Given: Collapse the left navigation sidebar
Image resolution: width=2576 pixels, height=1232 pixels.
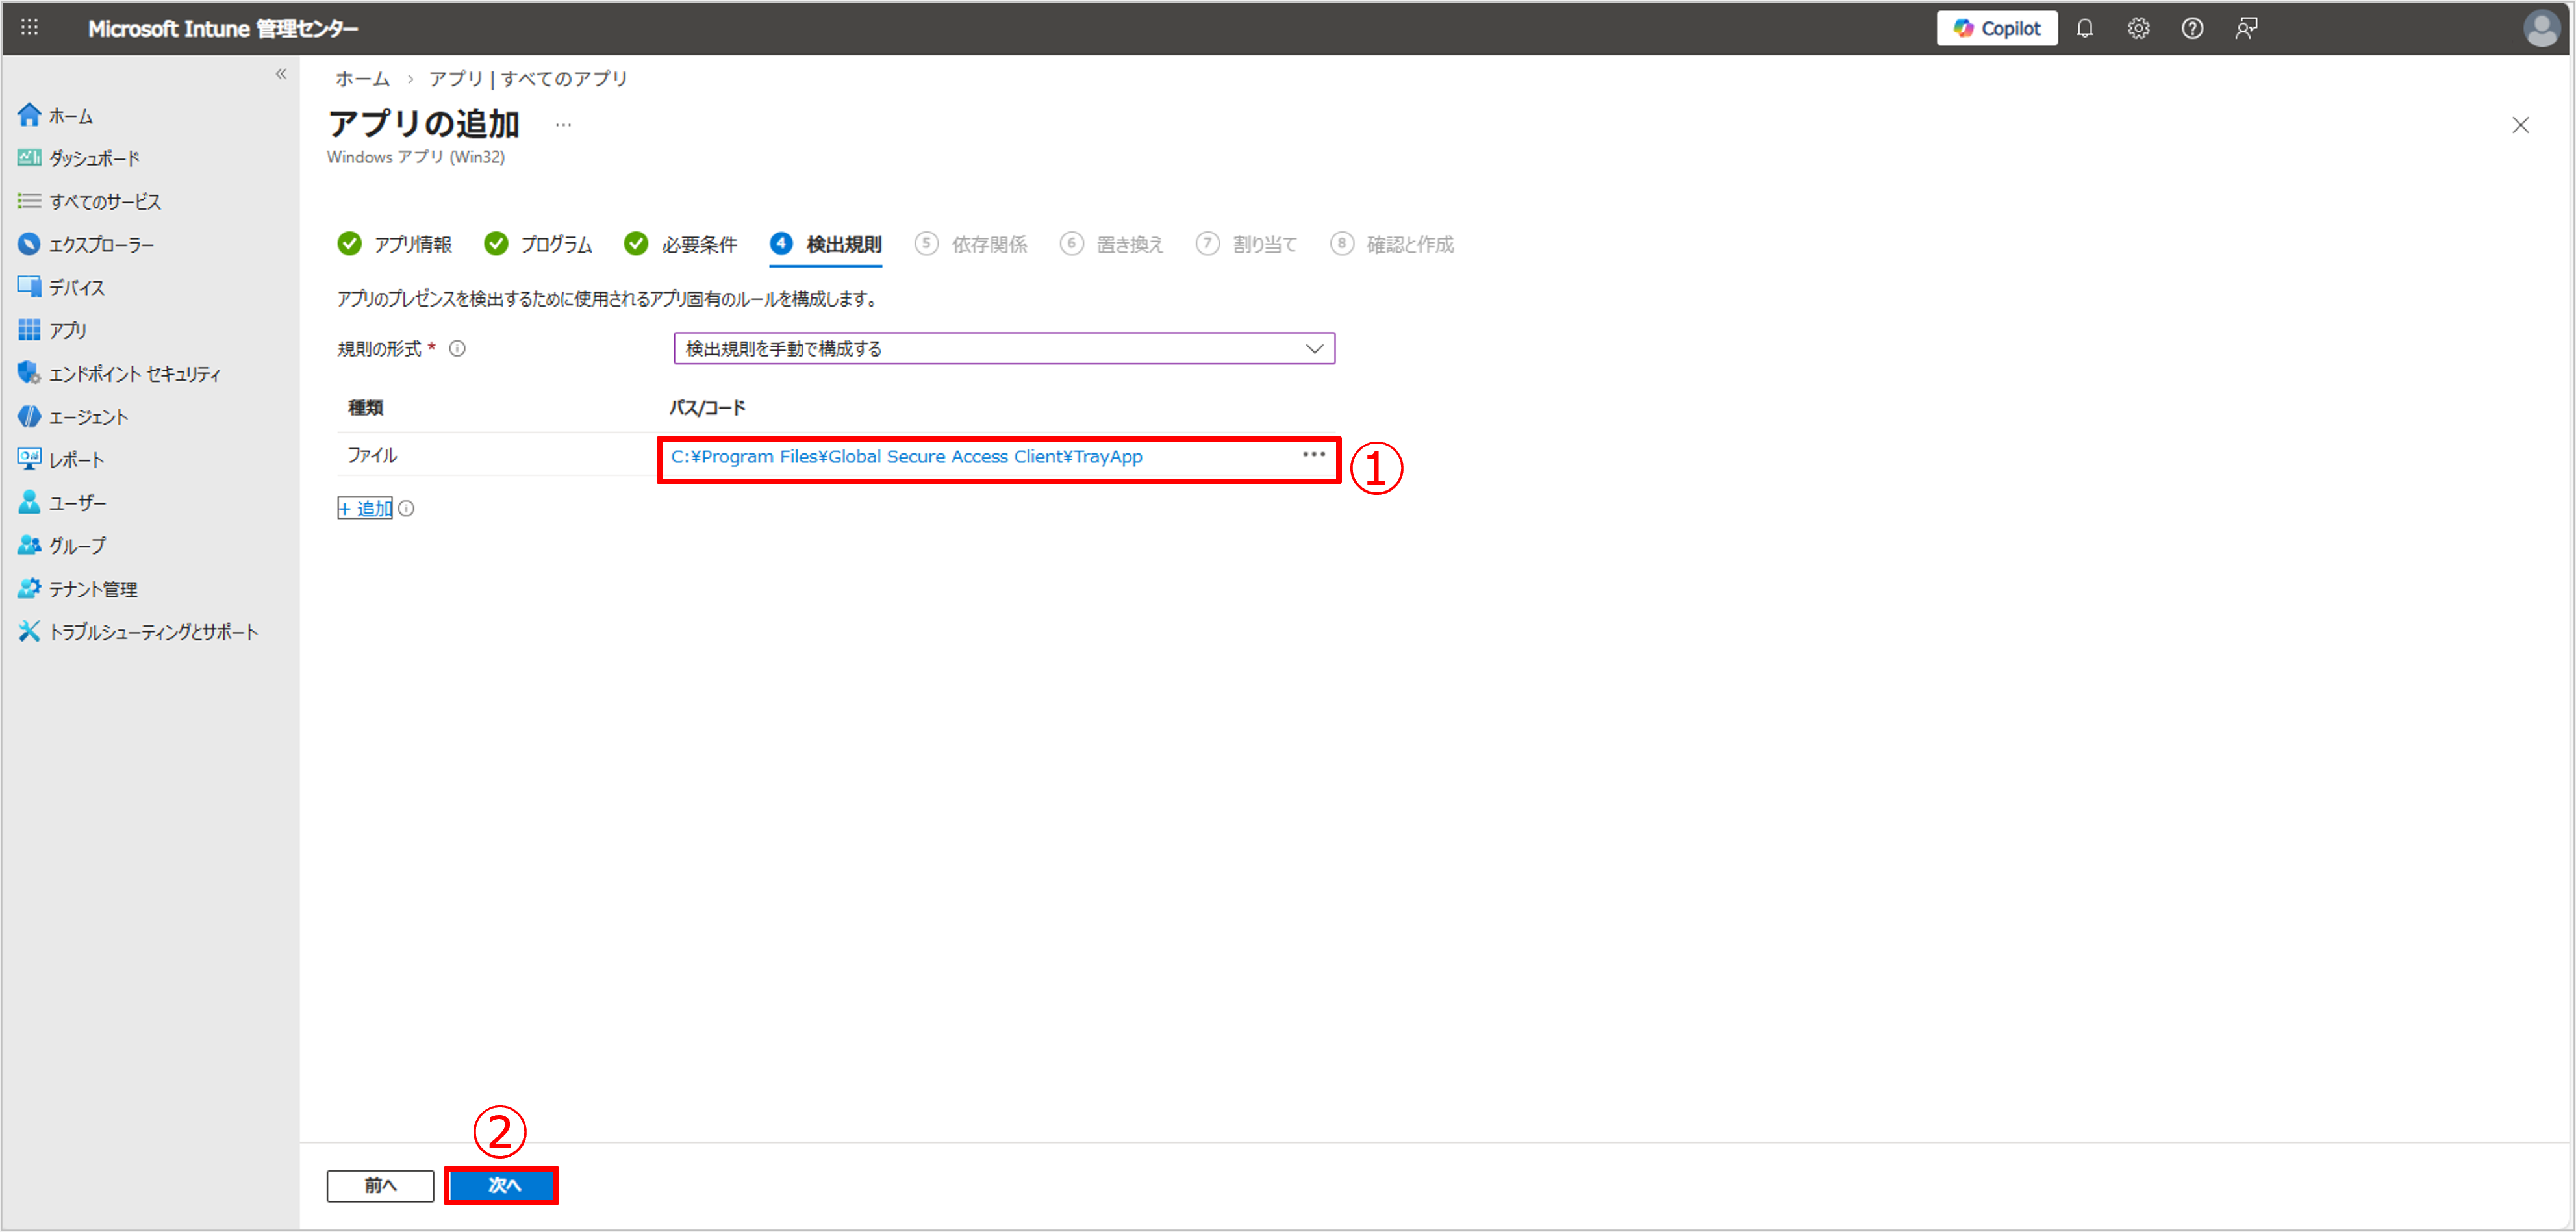Looking at the screenshot, I should 281,74.
